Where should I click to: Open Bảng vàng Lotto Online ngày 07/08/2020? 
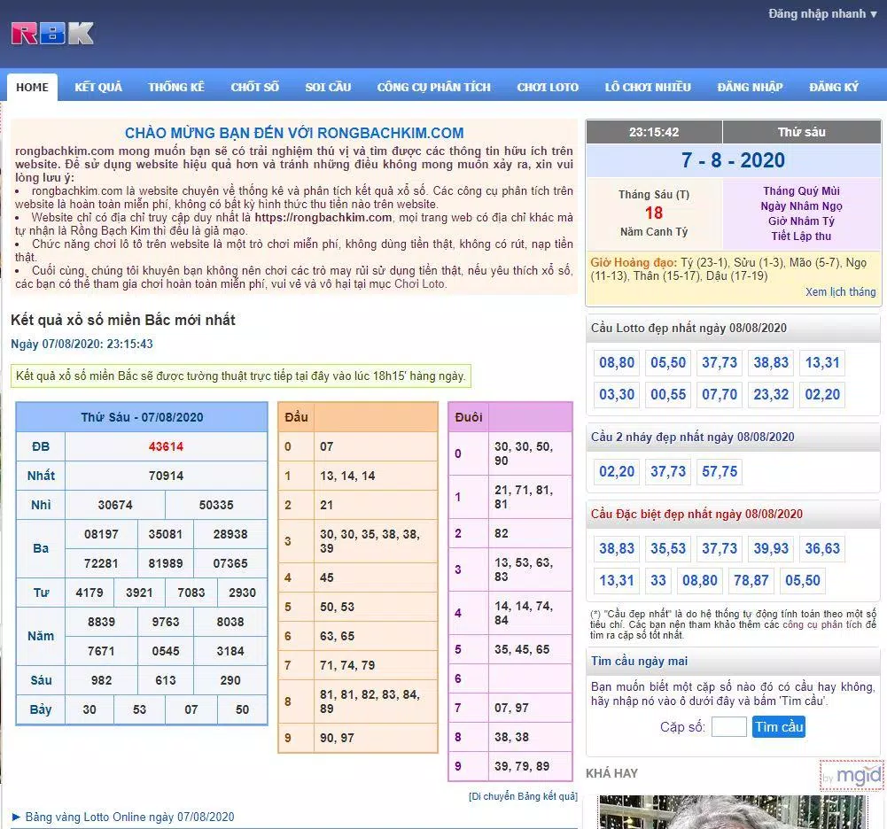coord(129,817)
